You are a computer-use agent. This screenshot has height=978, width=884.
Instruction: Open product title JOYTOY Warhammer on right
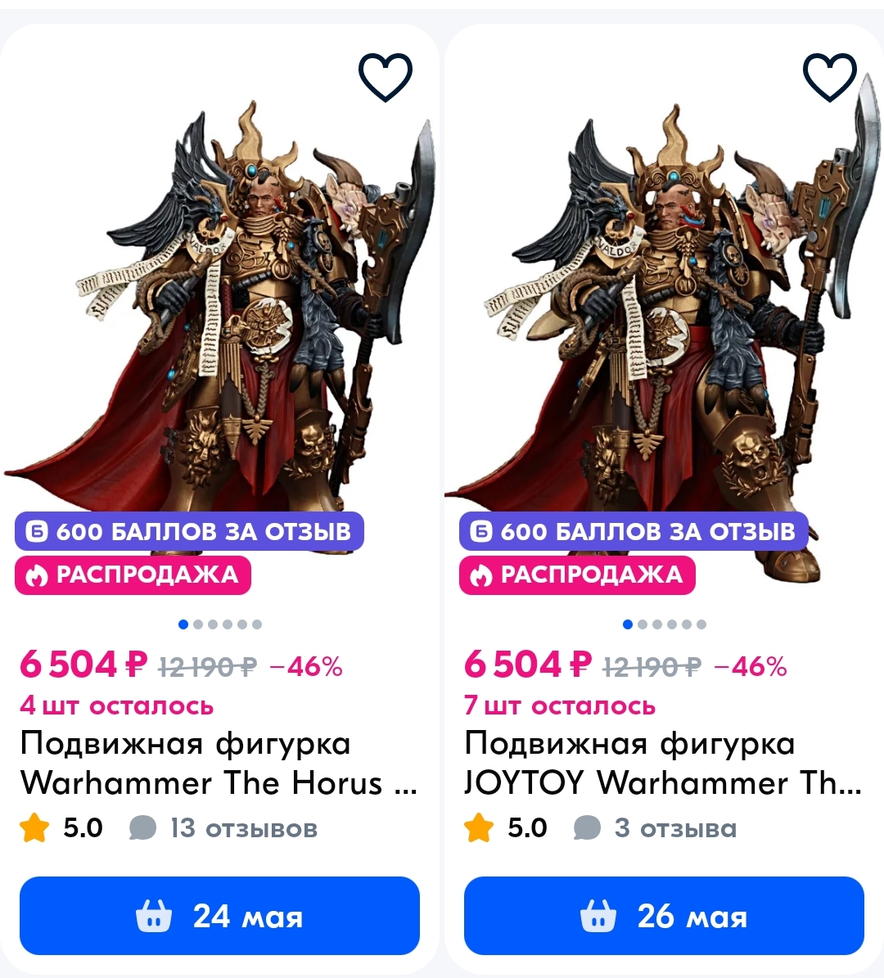click(x=662, y=763)
